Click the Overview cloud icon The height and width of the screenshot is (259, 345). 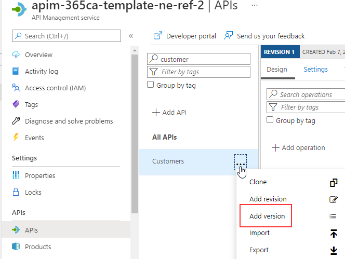pos(16,54)
